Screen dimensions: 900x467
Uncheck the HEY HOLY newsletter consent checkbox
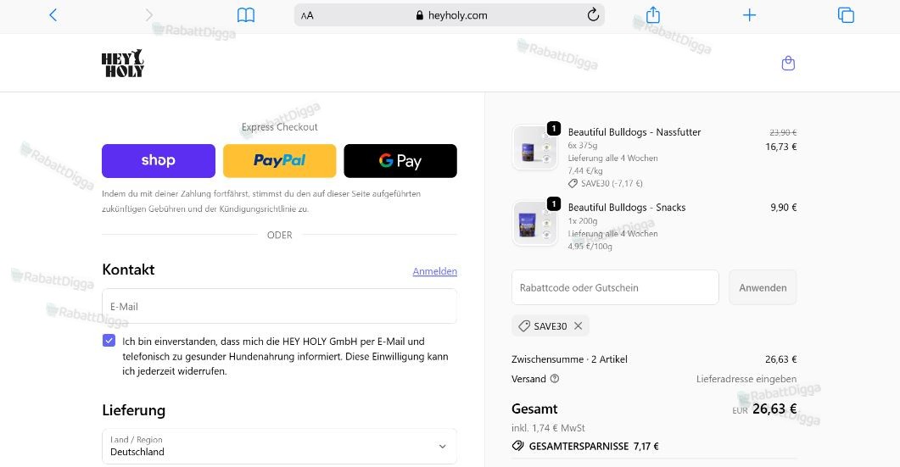(109, 341)
